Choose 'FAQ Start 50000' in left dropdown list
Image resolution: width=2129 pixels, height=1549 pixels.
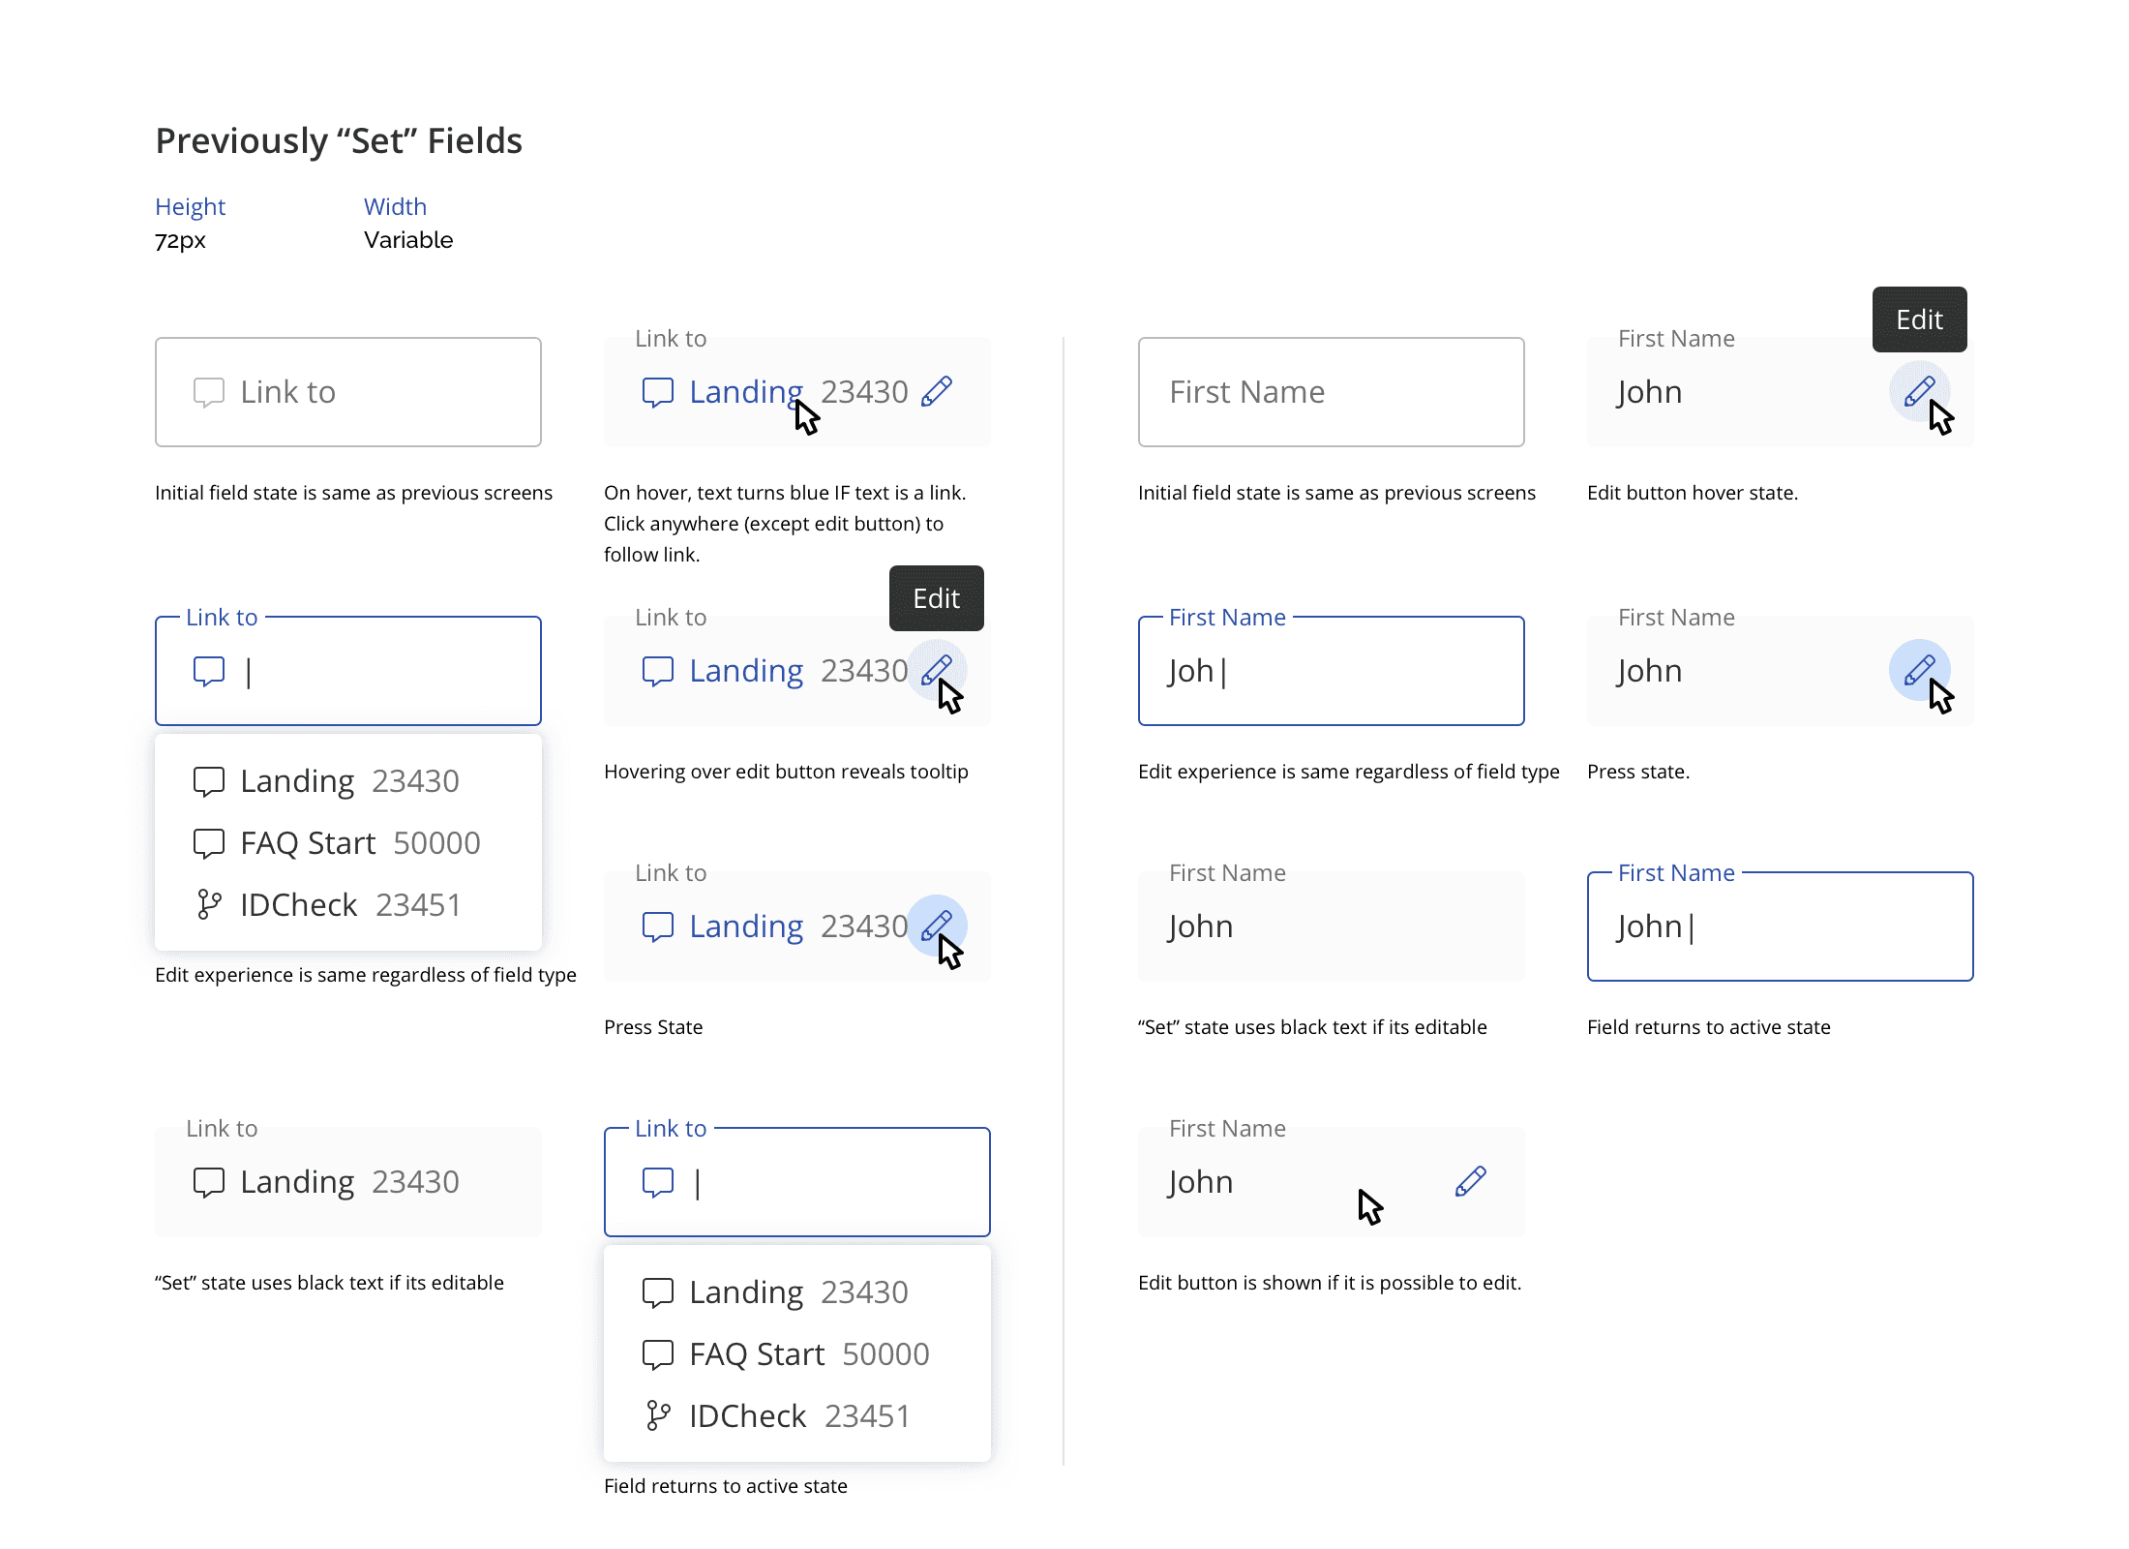click(x=360, y=843)
